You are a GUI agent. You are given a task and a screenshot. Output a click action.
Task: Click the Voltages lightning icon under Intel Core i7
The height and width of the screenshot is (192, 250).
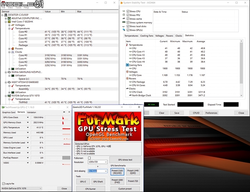13,25
